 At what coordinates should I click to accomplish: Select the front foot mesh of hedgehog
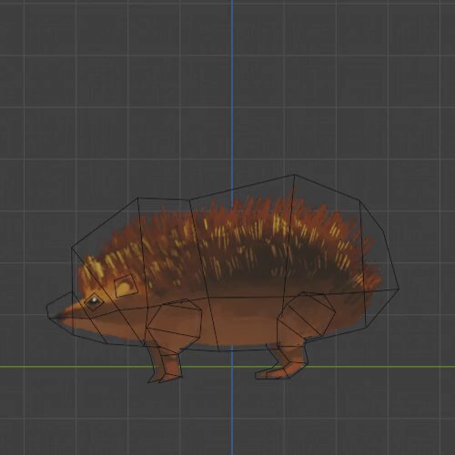(166, 378)
